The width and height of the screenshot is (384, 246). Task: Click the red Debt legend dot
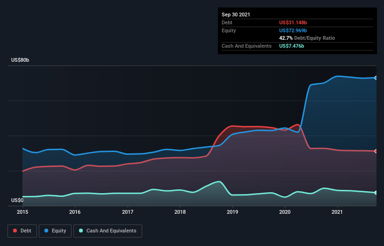point(15,231)
